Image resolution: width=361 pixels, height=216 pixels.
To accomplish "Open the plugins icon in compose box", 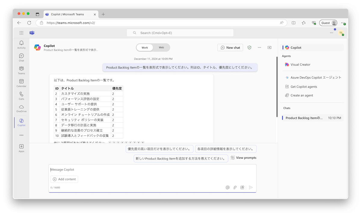I will coord(242,187).
